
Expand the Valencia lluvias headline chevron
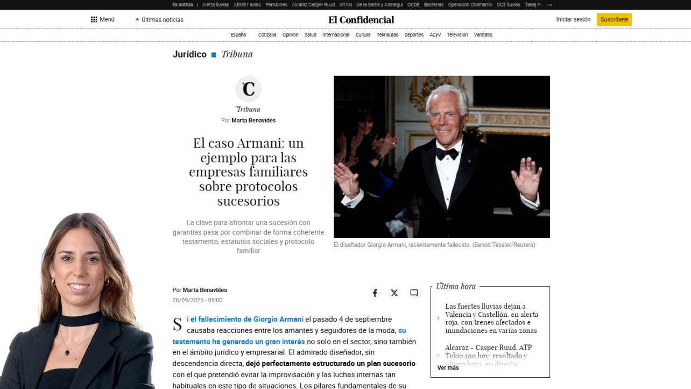(x=438, y=318)
